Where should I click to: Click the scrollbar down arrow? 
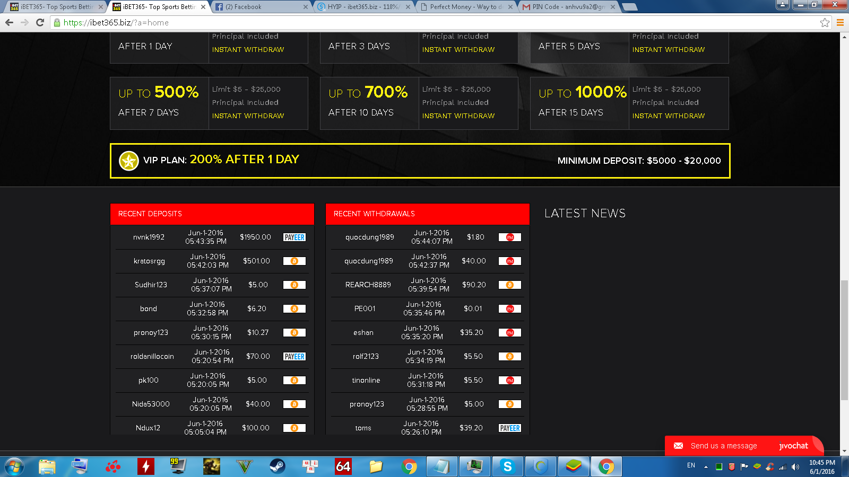coord(844,451)
